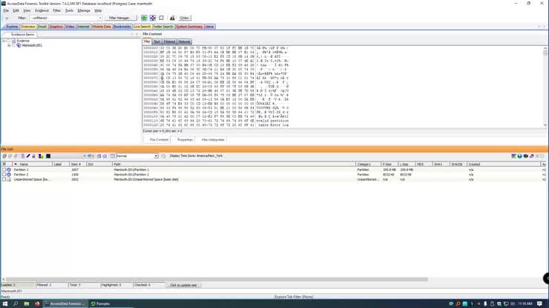The image size is (549, 308).
Task: Check the Partition 1 checkbox
Action: click(x=4, y=170)
